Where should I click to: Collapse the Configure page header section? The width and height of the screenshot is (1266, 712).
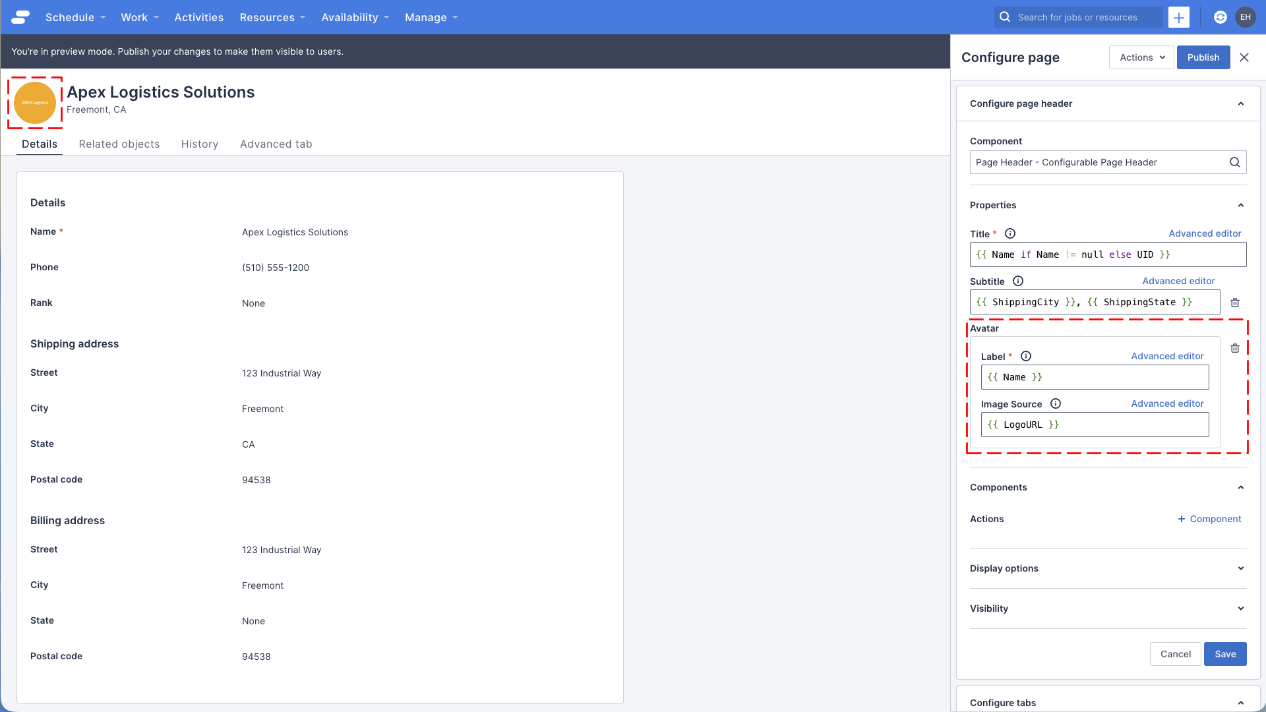1241,104
